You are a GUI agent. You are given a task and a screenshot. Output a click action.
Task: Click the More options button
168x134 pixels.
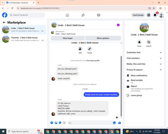[x=103, y=38]
